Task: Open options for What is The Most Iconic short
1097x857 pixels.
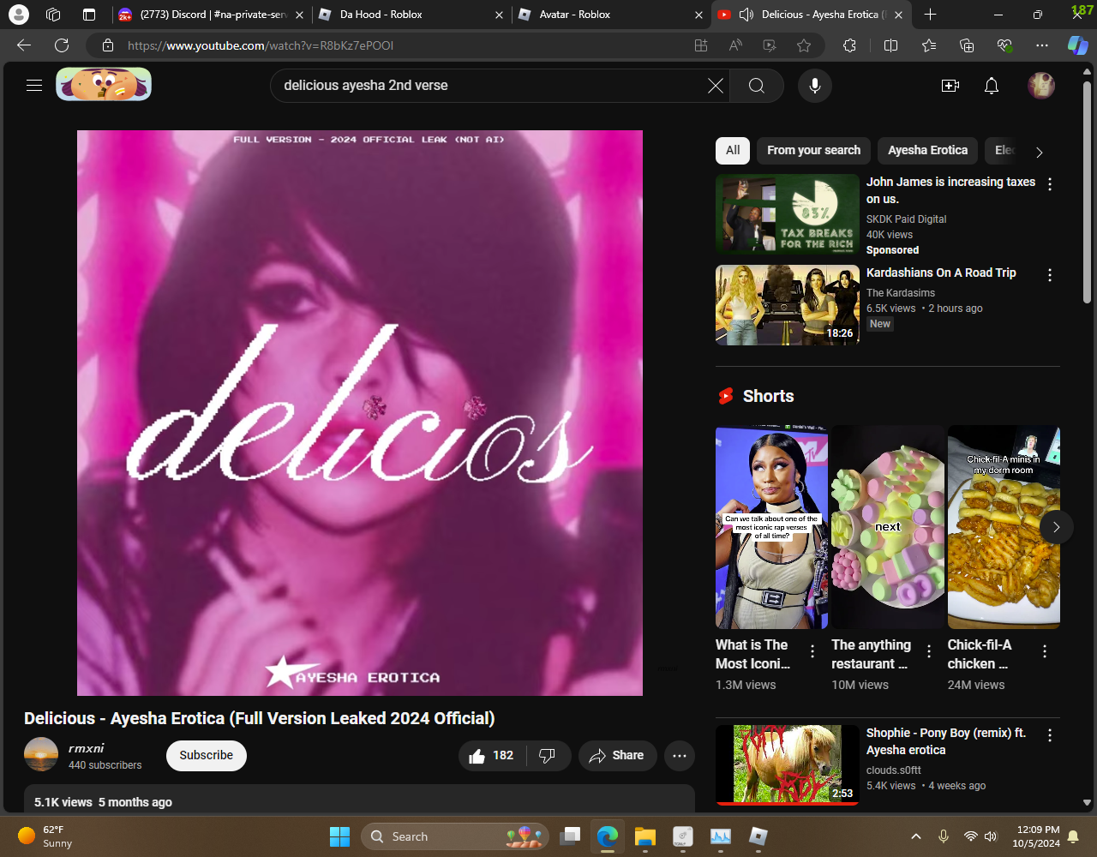Action: [812, 651]
